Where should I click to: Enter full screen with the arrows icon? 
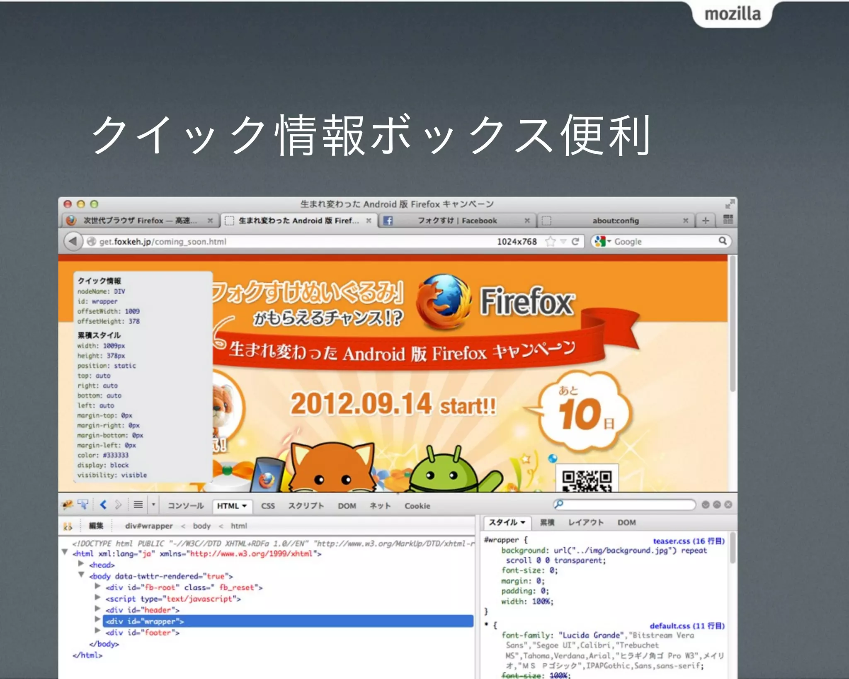pos(730,204)
